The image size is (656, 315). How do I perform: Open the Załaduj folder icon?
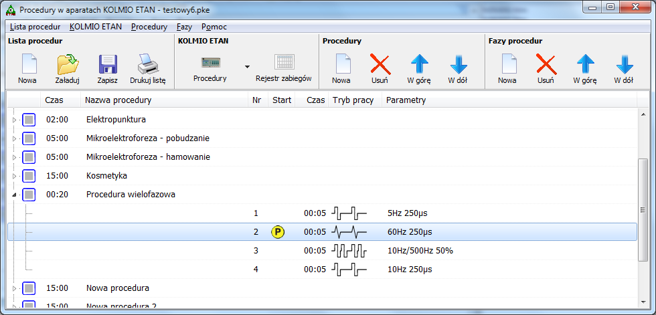pyautogui.click(x=68, y=64)
